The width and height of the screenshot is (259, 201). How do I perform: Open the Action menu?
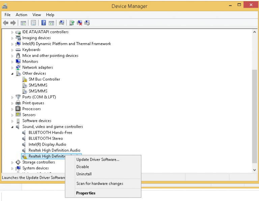click(x=22, y=15)
